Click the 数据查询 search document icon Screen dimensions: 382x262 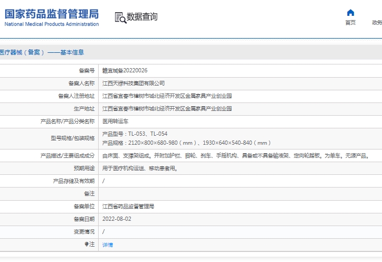[x=121, y=18]
